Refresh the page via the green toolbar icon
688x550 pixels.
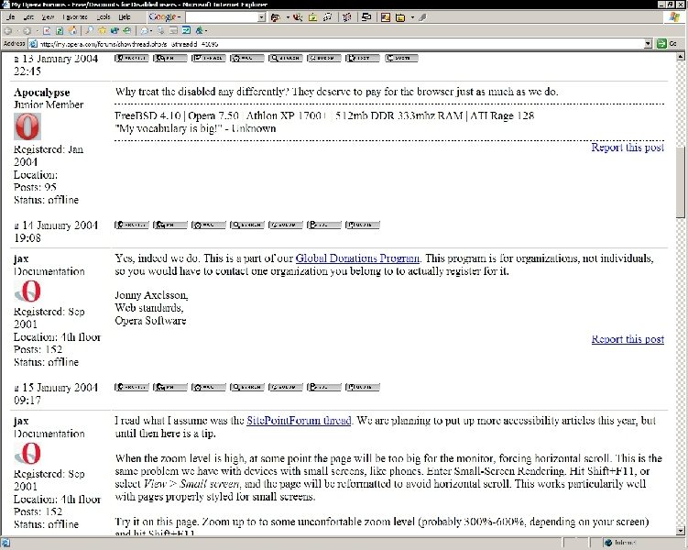pos(60,31)
